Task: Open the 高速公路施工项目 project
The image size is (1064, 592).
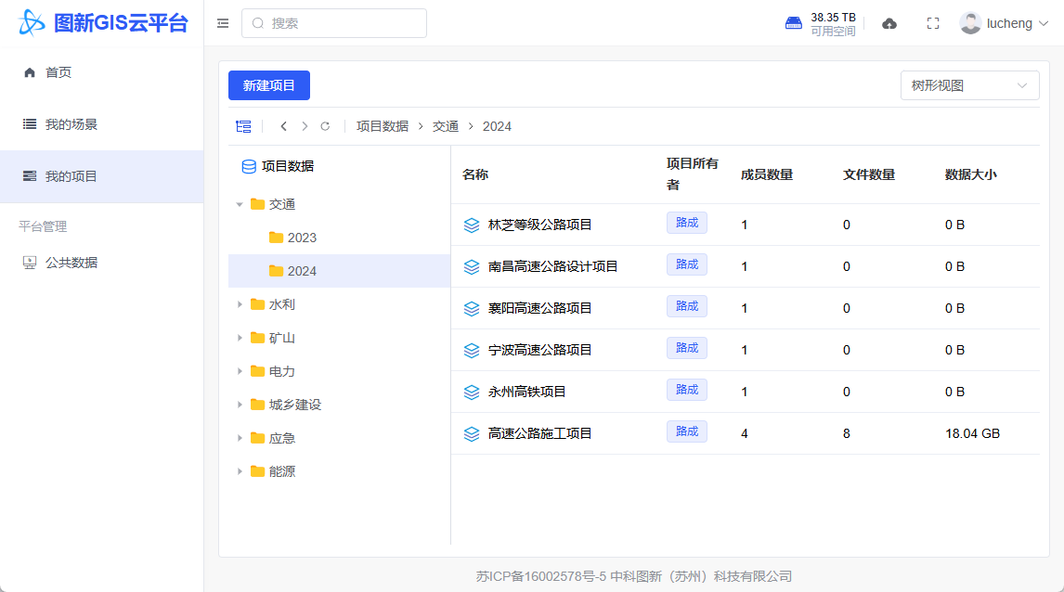Action: 539,433
